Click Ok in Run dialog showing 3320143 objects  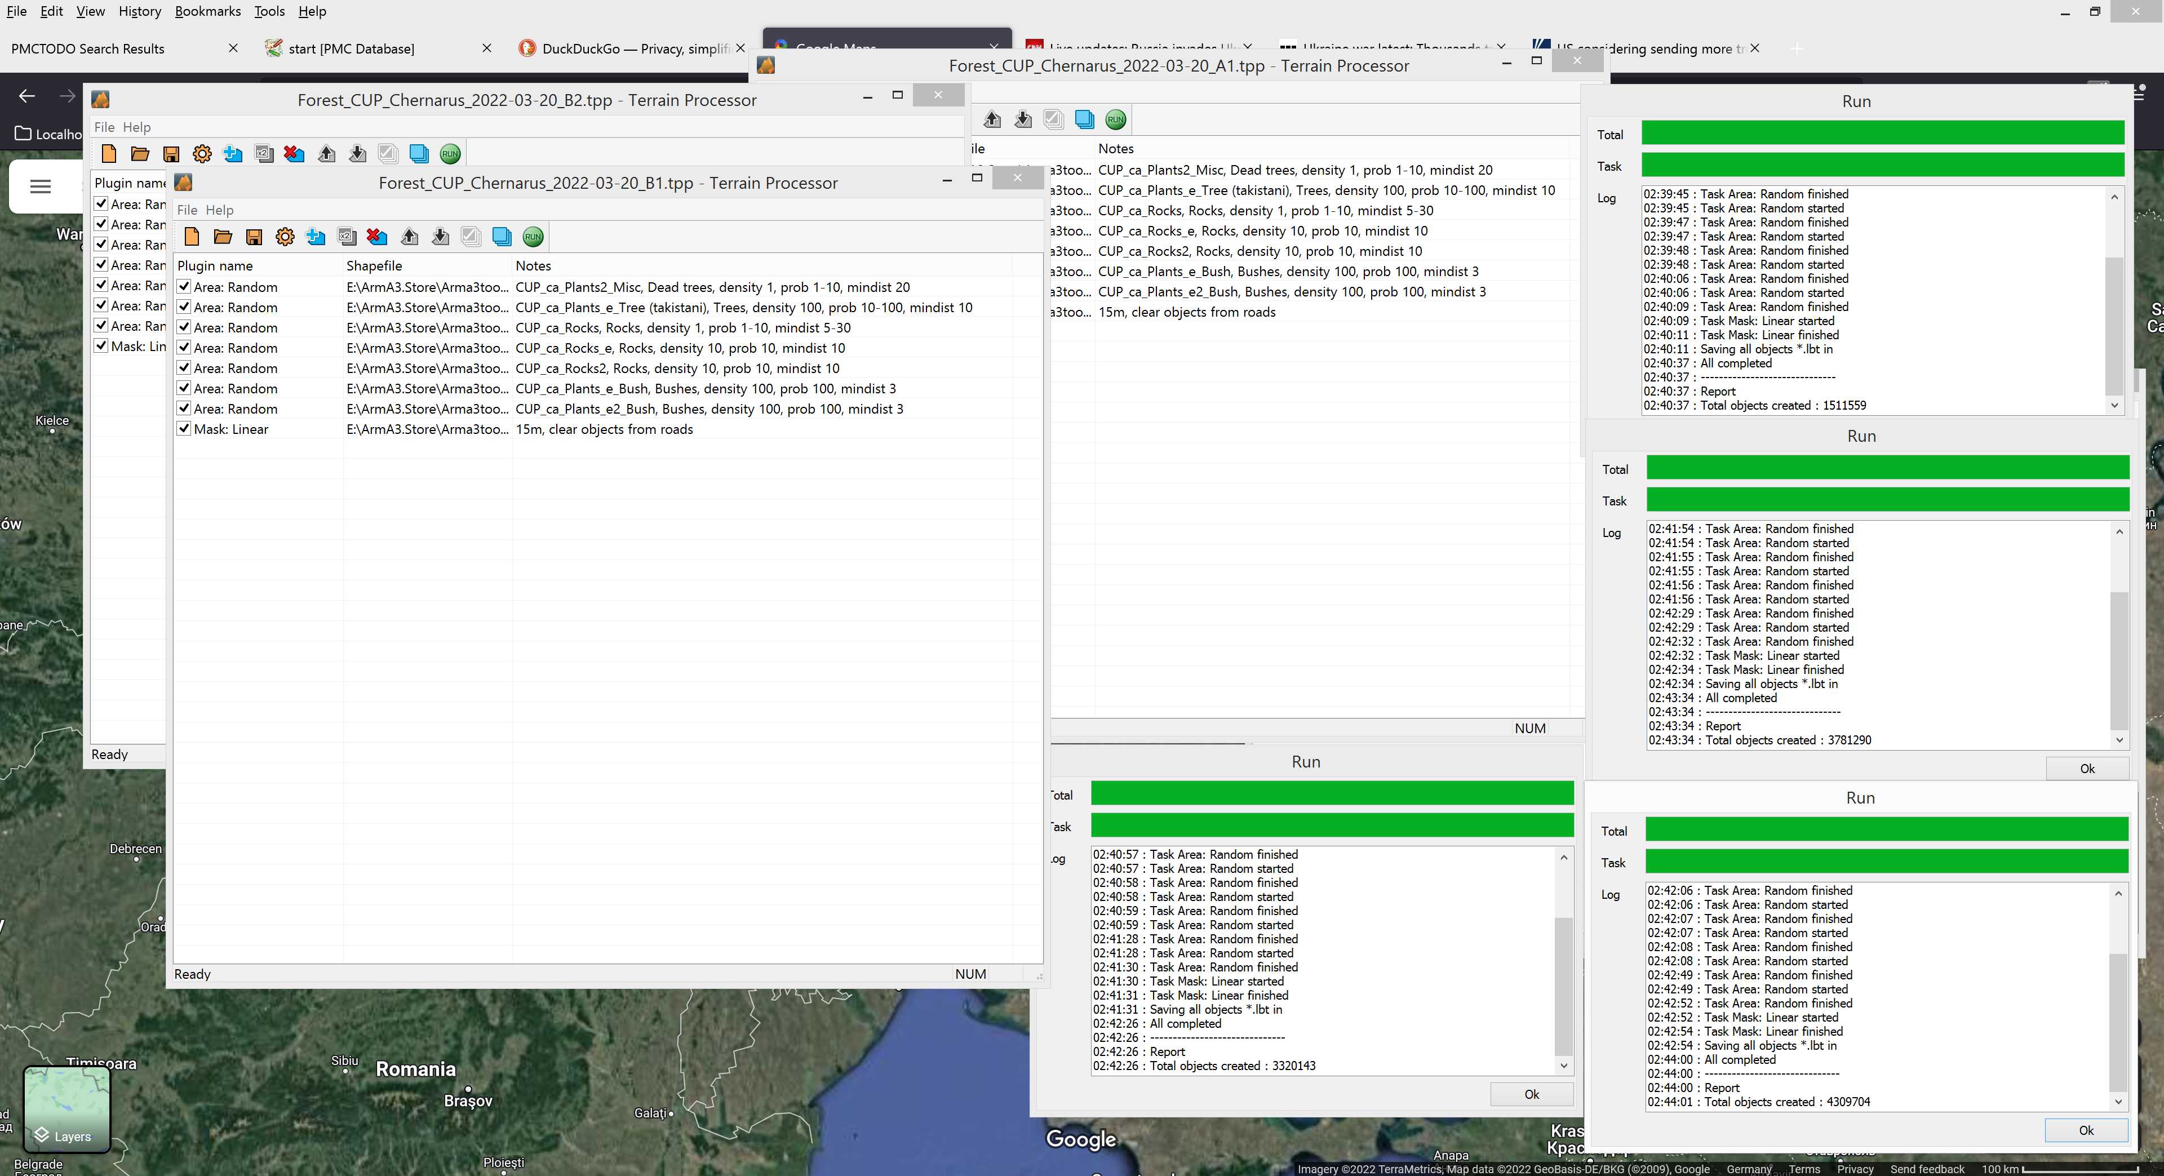(x=1532, y=1094)
